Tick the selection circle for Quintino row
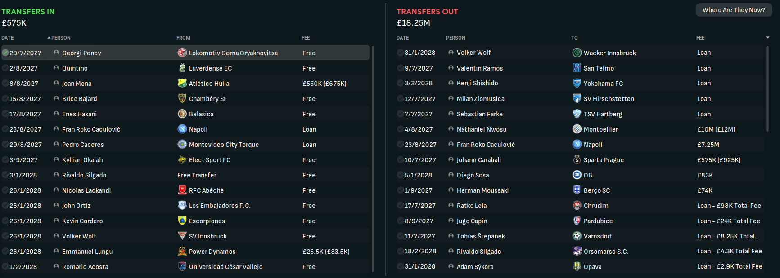 [5, 68]
